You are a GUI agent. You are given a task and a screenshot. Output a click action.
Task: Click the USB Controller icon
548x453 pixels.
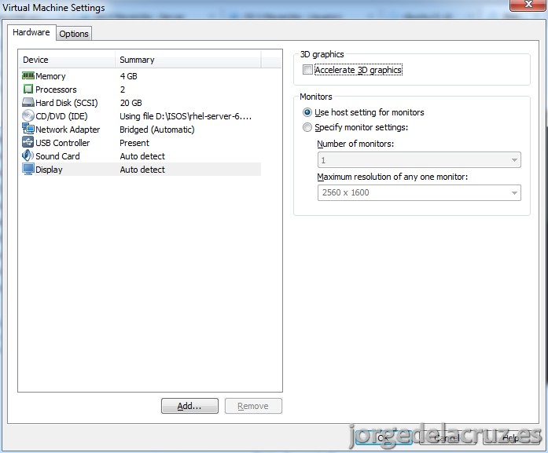28,142
